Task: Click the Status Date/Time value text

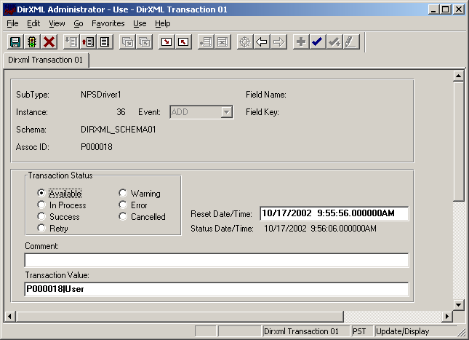Action: (320, 229)
